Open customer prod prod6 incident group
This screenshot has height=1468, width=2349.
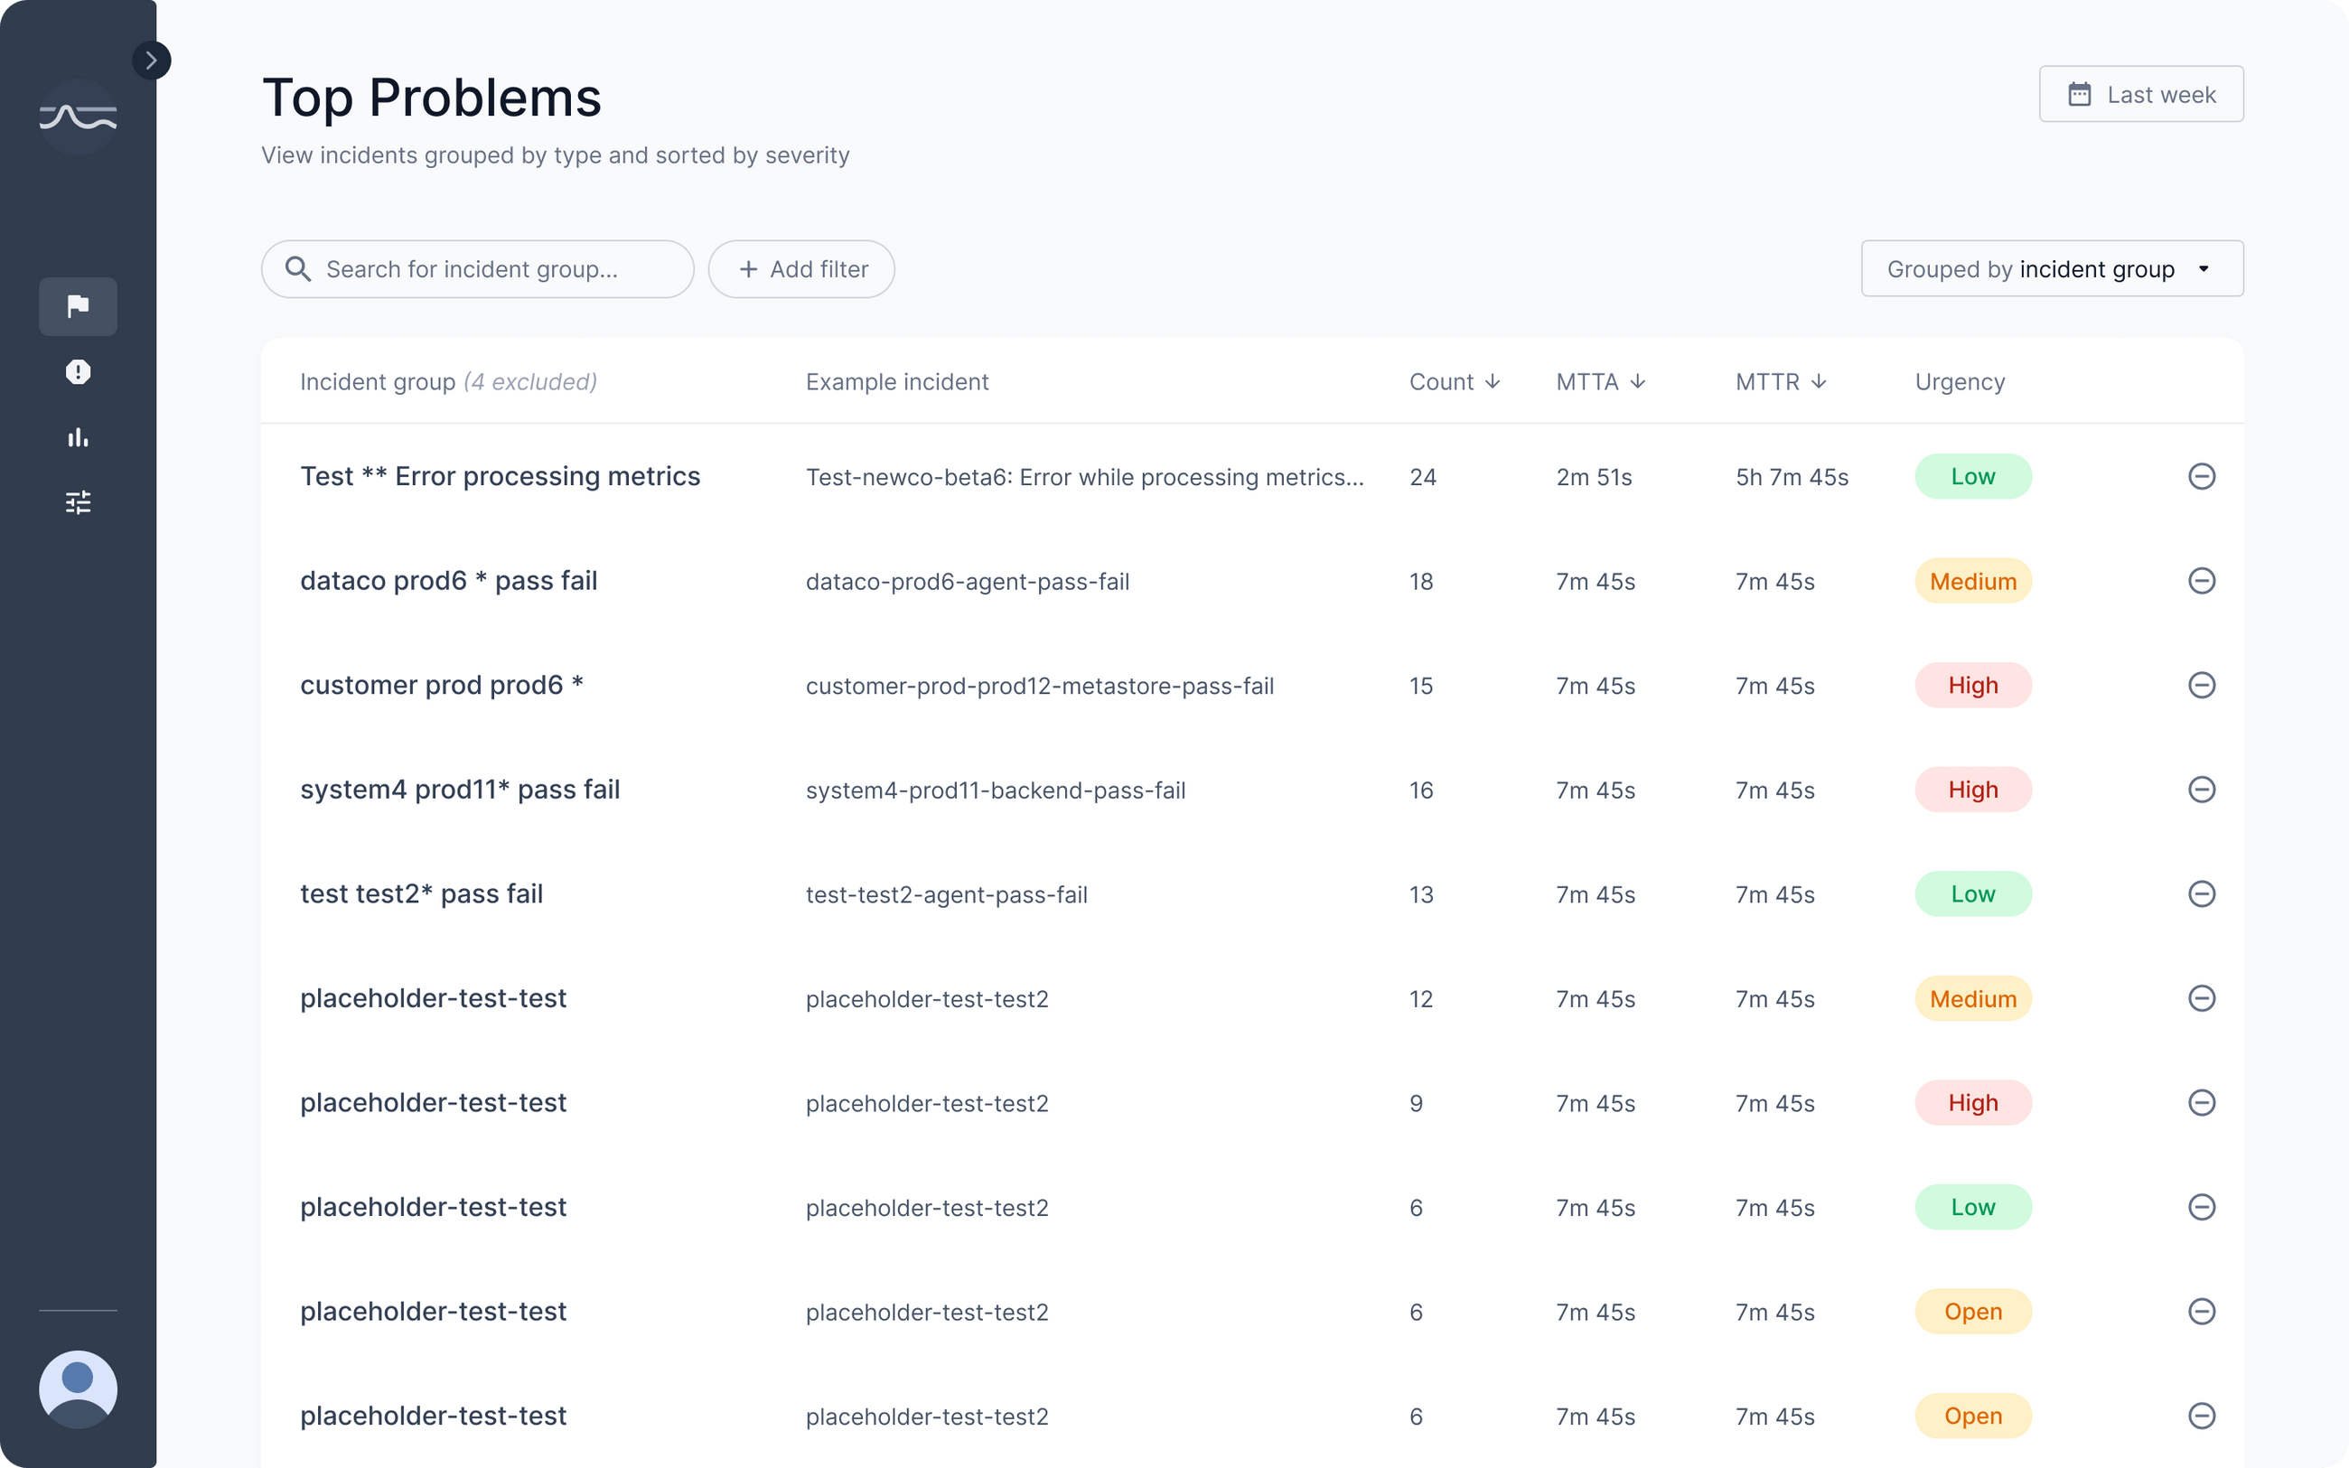point(442,686)
